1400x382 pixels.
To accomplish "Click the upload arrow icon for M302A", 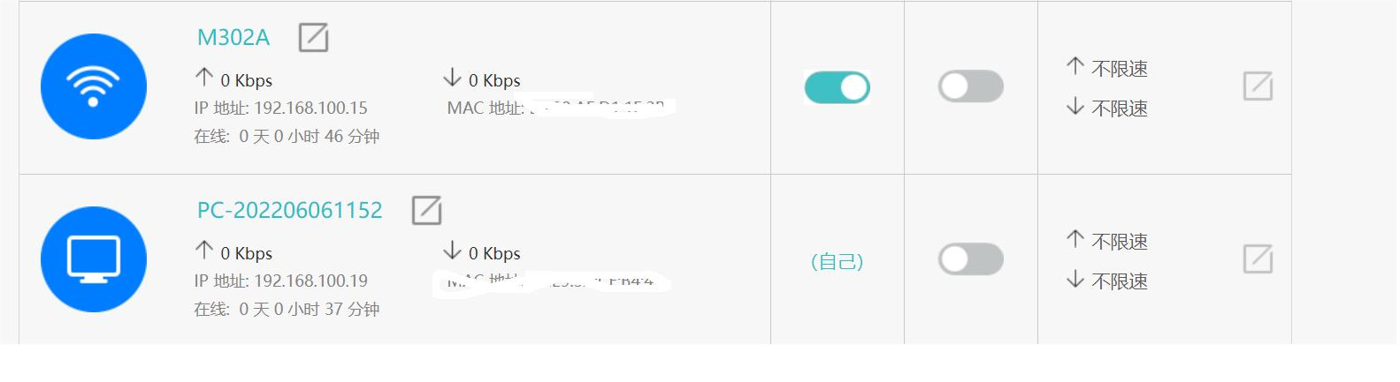I will [203, 78].
